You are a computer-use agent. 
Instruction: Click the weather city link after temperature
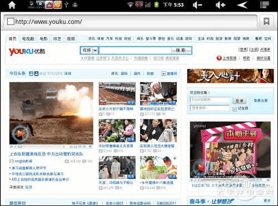(68, 73)
